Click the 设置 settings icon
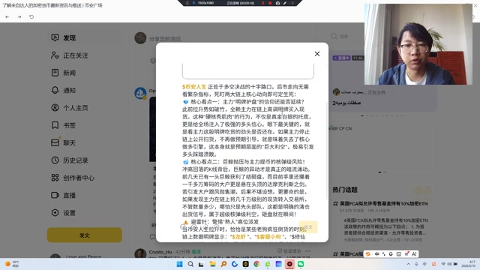The width and height of the screenshot is (480, 270). 55,212
